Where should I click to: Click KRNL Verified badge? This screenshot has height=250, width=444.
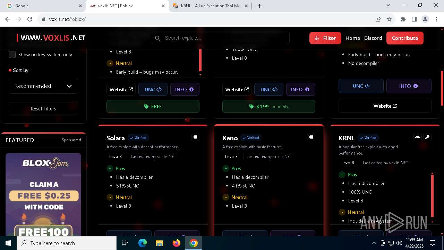[368, 138]
